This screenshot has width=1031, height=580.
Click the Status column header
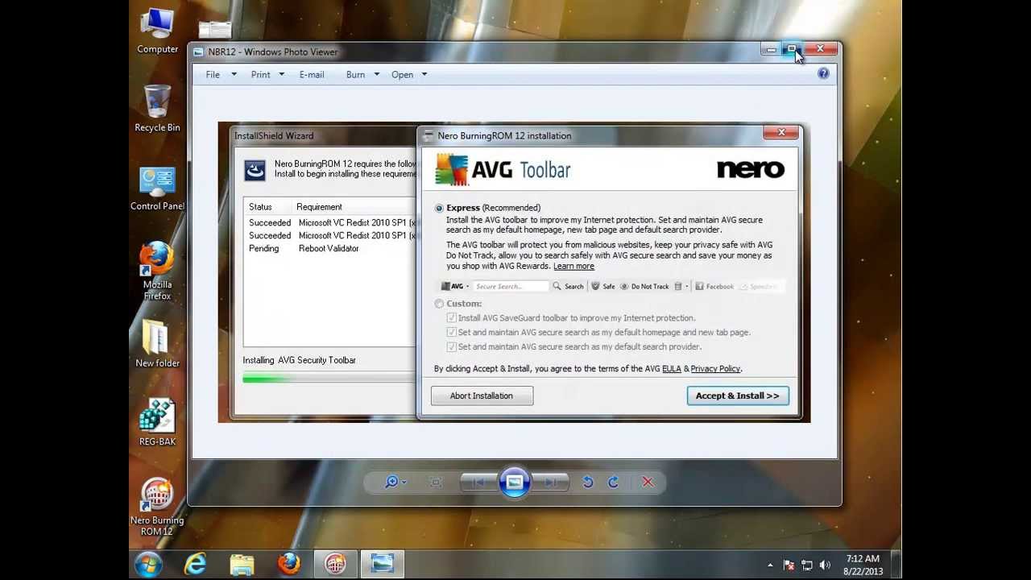[x=260, y=207]
